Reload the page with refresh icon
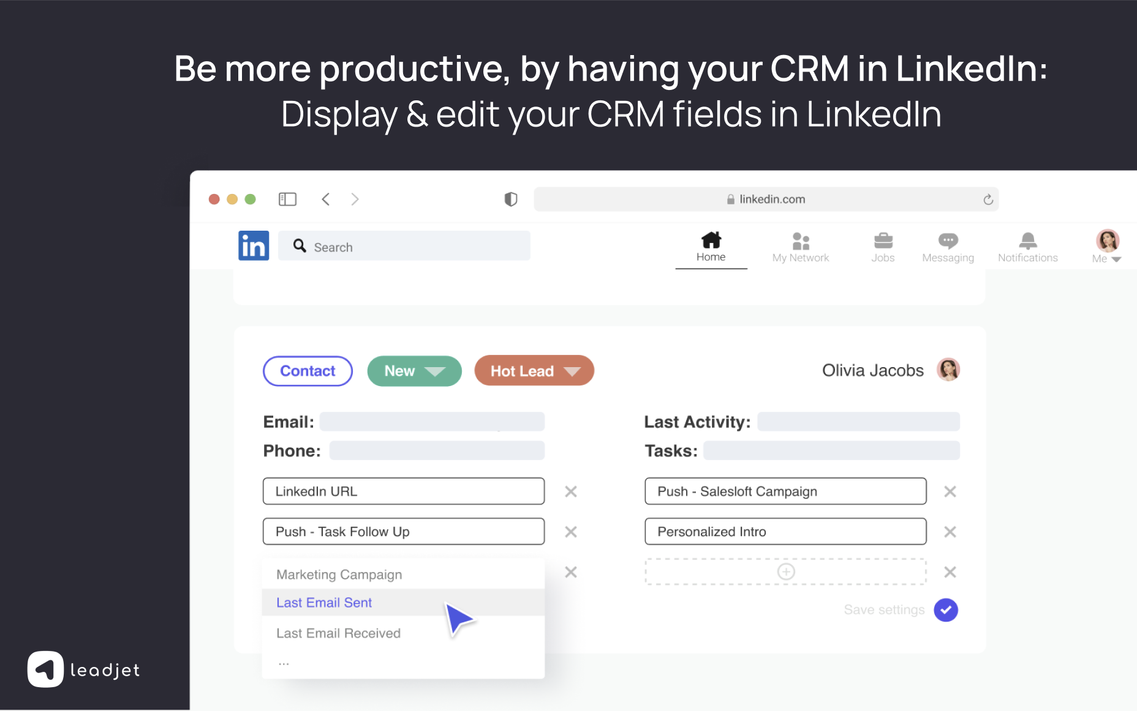 (988, 199)
